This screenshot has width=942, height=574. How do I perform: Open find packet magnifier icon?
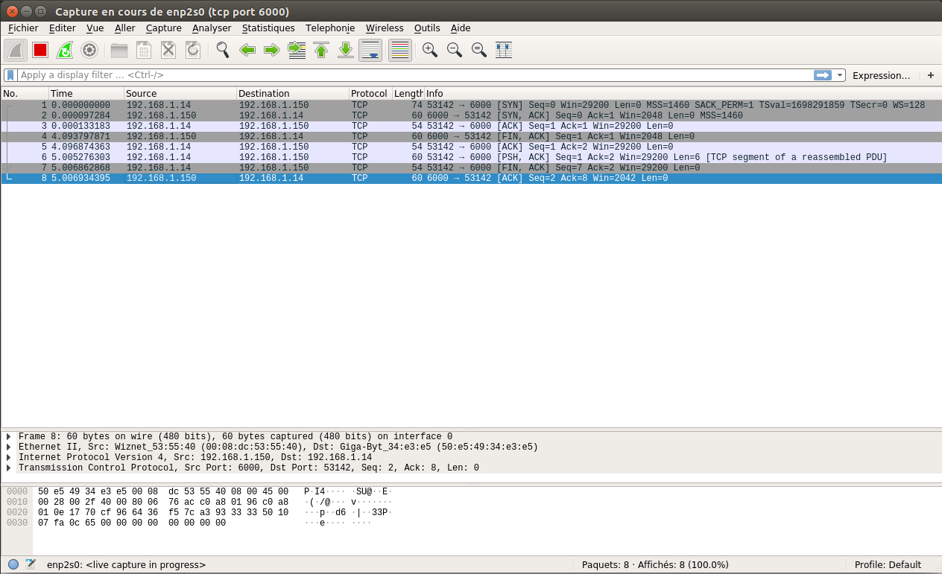coord(223,50)
